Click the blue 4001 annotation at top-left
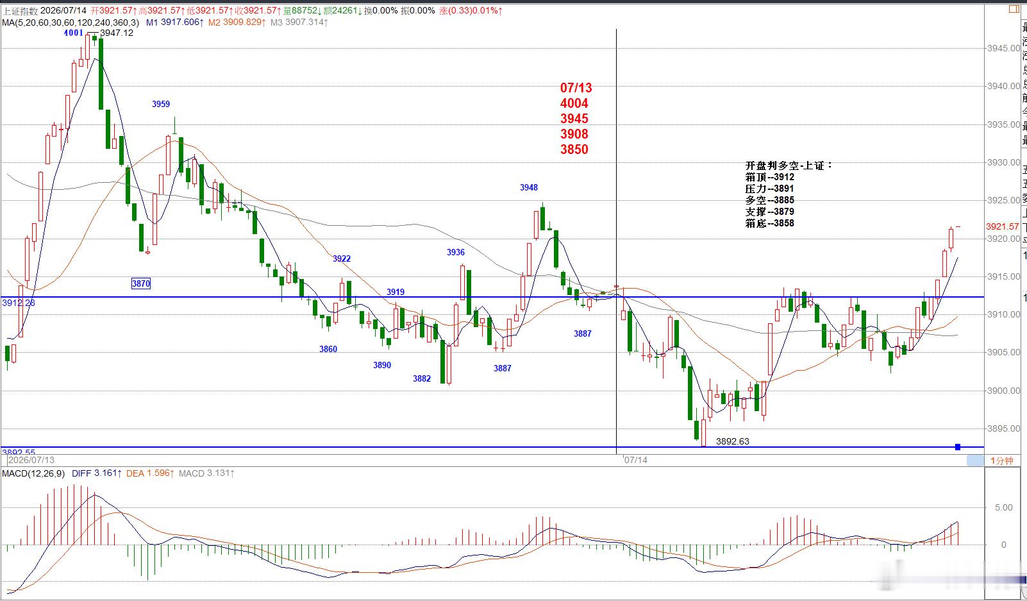 pos(73,33)
